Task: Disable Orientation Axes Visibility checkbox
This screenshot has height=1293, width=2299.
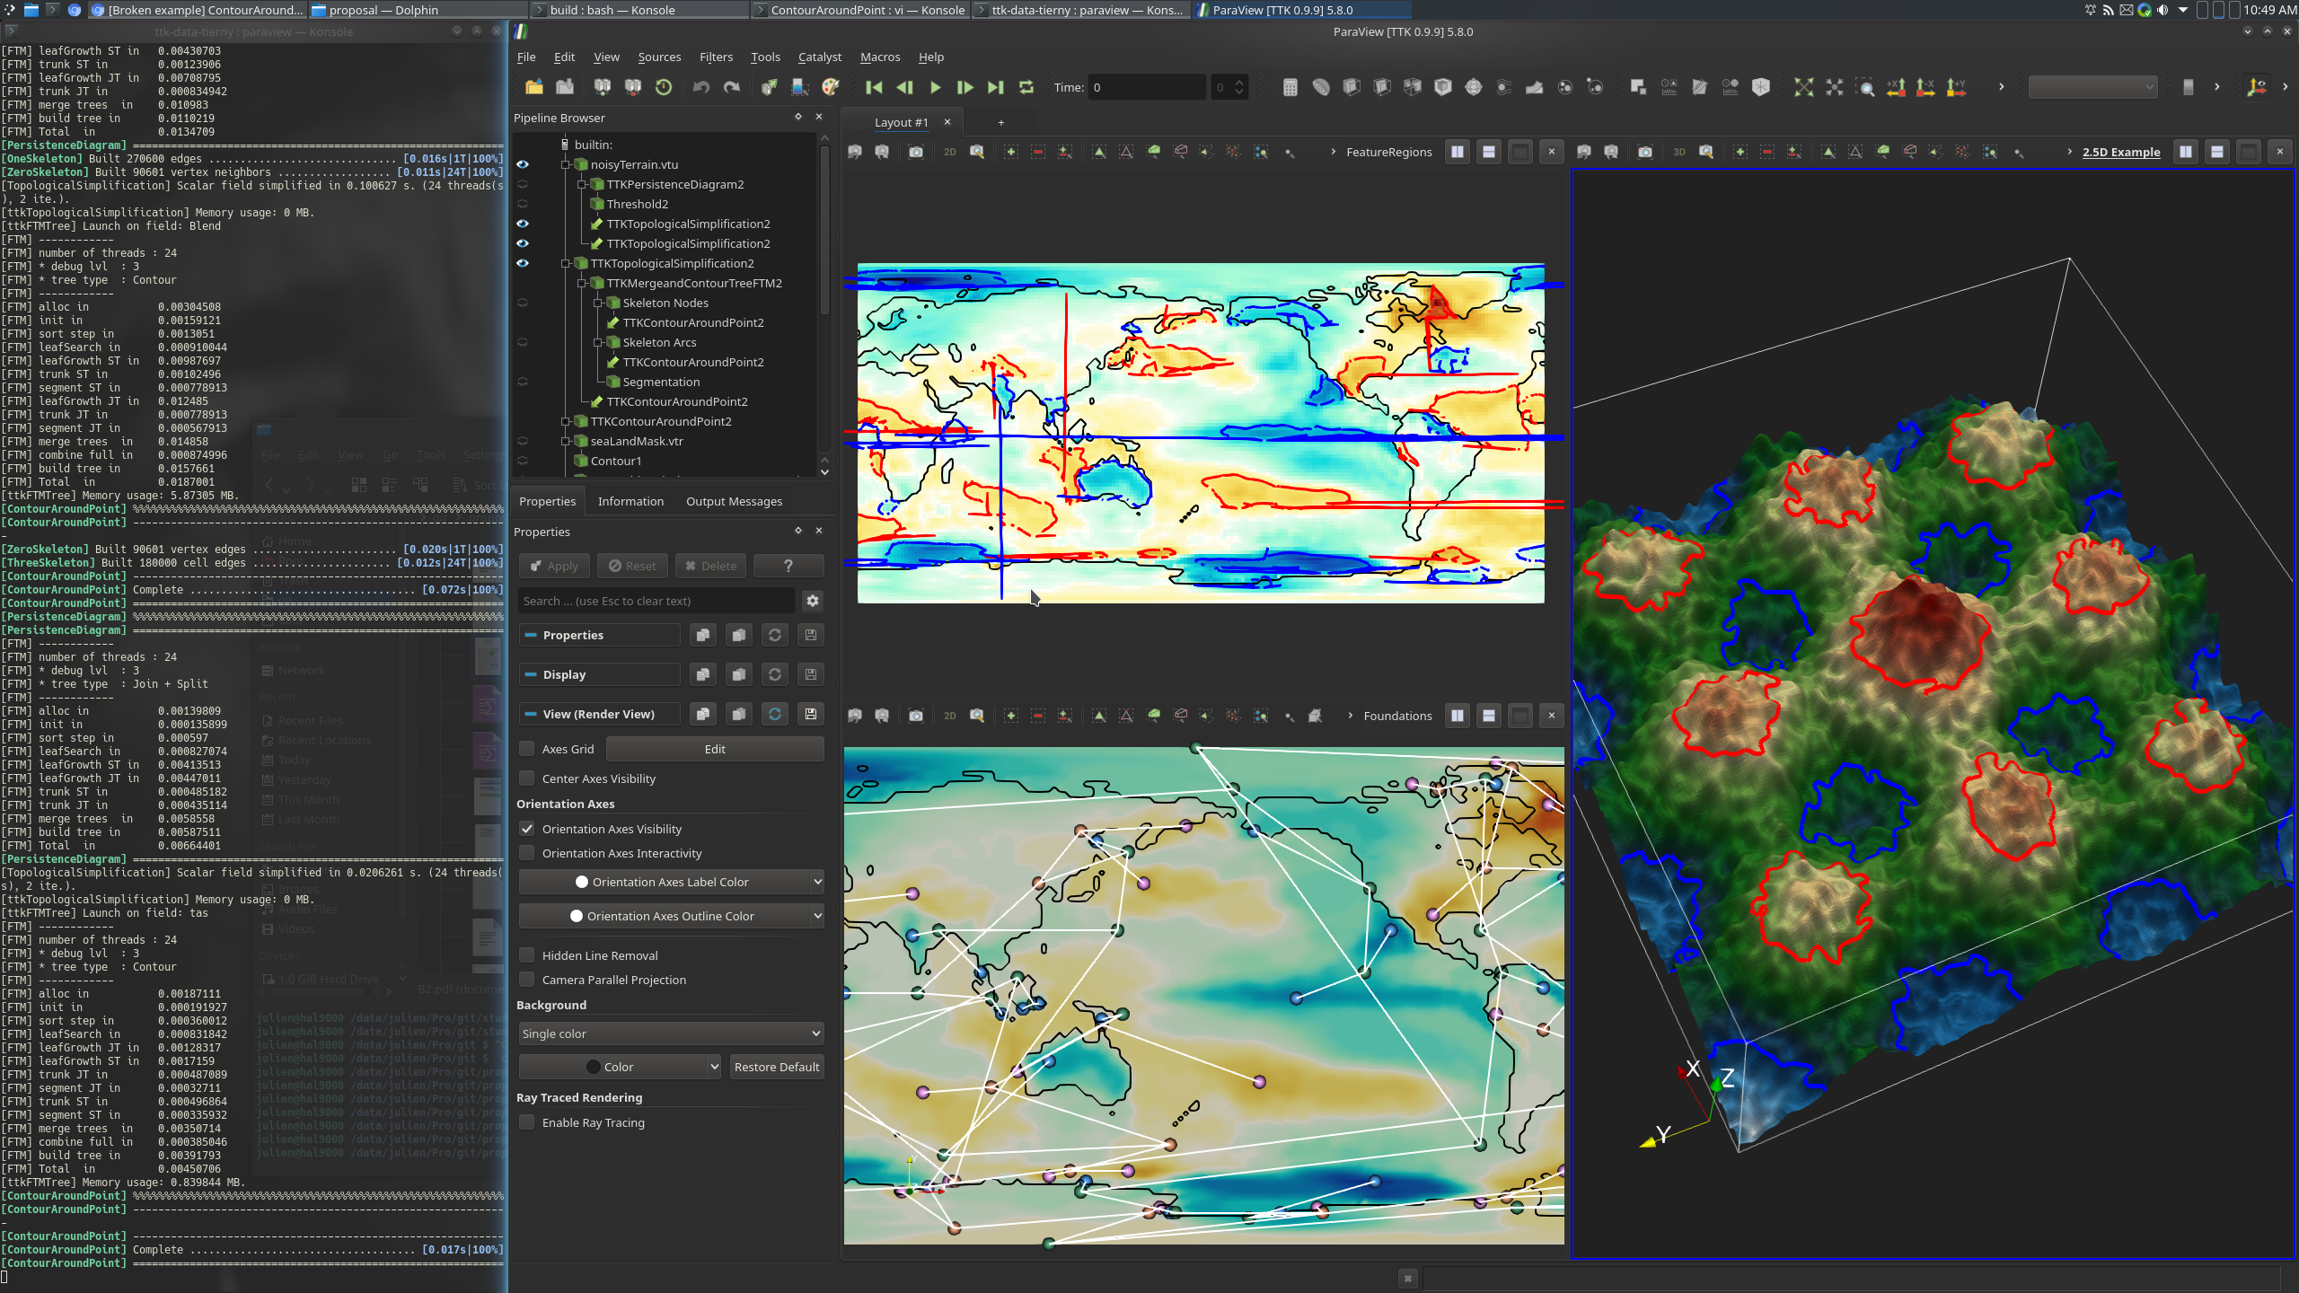Action: coord(527,829)
